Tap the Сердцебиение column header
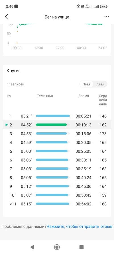This screenshot has height=254, width=114. (103, 100)
